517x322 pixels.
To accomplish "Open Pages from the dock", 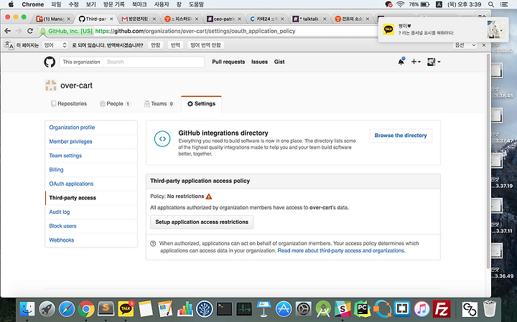I will pyautogui.click(x=165, y=309).
